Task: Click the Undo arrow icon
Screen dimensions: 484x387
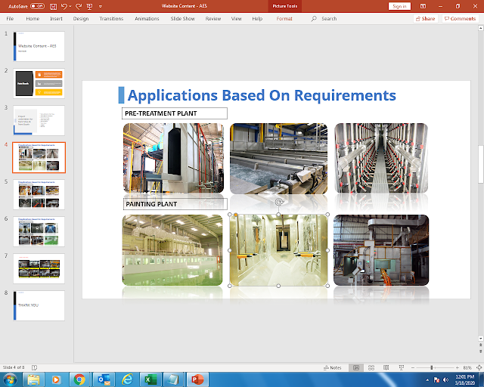Action: point(65,6)
